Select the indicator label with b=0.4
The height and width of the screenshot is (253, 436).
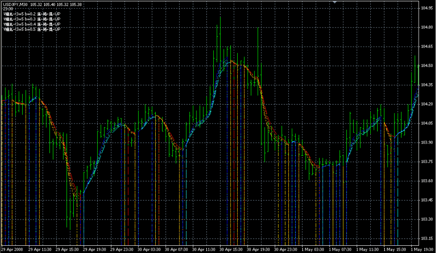[x=32, y=24]
